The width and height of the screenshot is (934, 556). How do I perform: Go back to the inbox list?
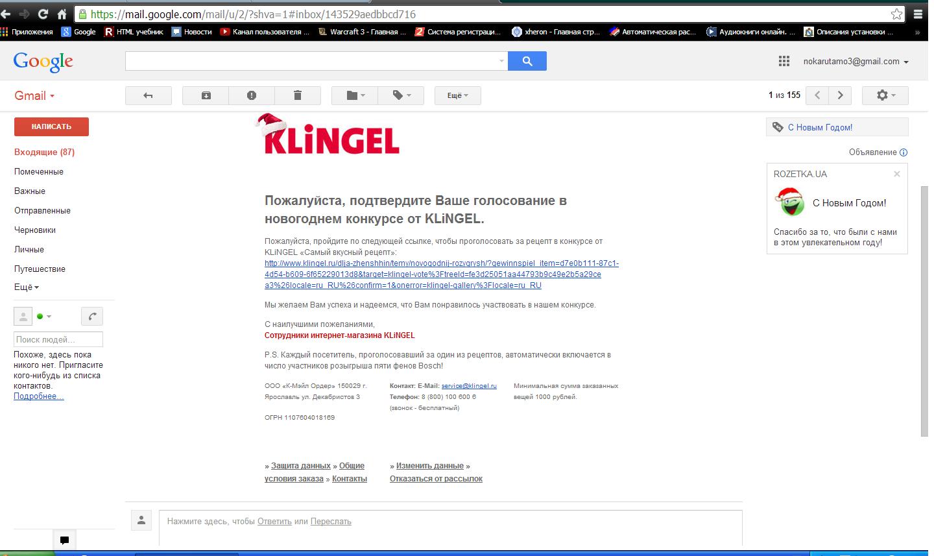[149, 95]
